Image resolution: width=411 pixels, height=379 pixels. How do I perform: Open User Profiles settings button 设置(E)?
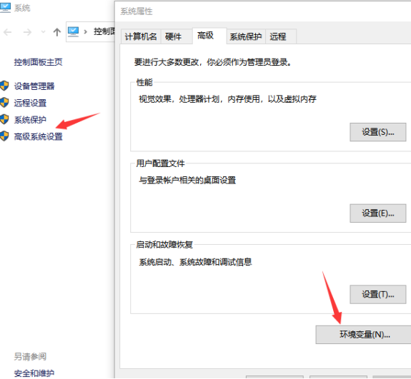coord(377,213)
